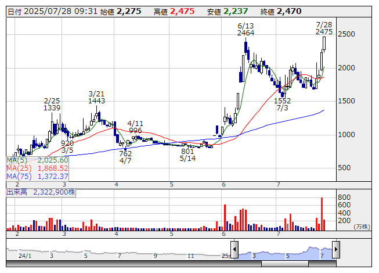
Task: Click the 24/1 date label in the navigator
Action: [24, 256]
